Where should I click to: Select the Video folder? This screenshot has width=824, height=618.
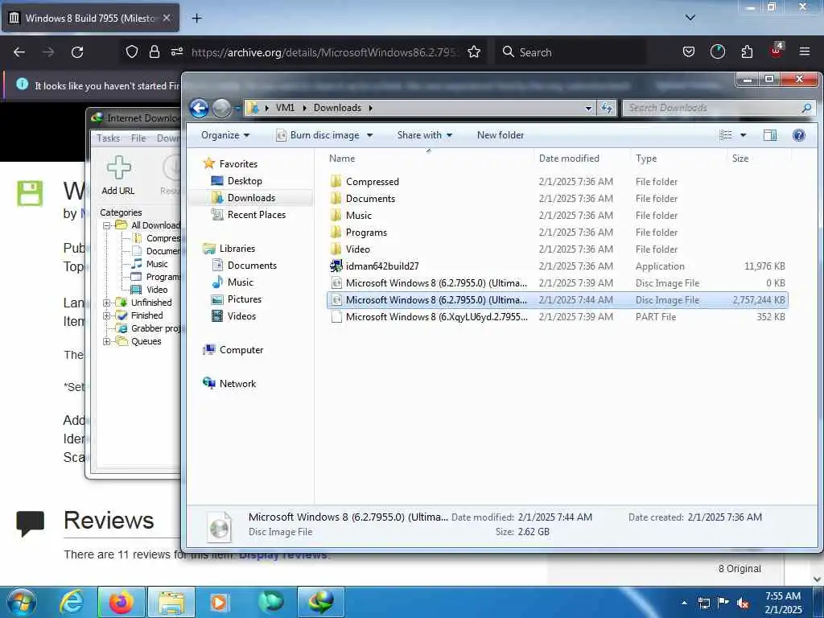[x=557, y=249]
